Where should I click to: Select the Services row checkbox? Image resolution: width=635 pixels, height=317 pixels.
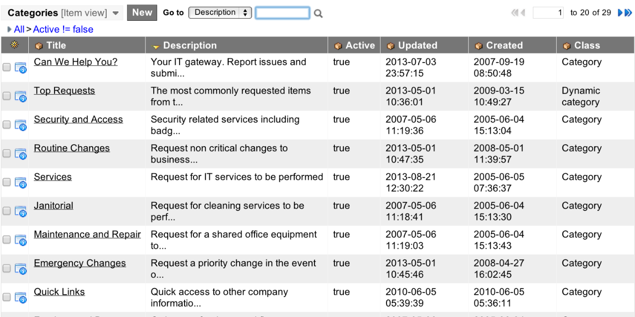click(6, 181)
